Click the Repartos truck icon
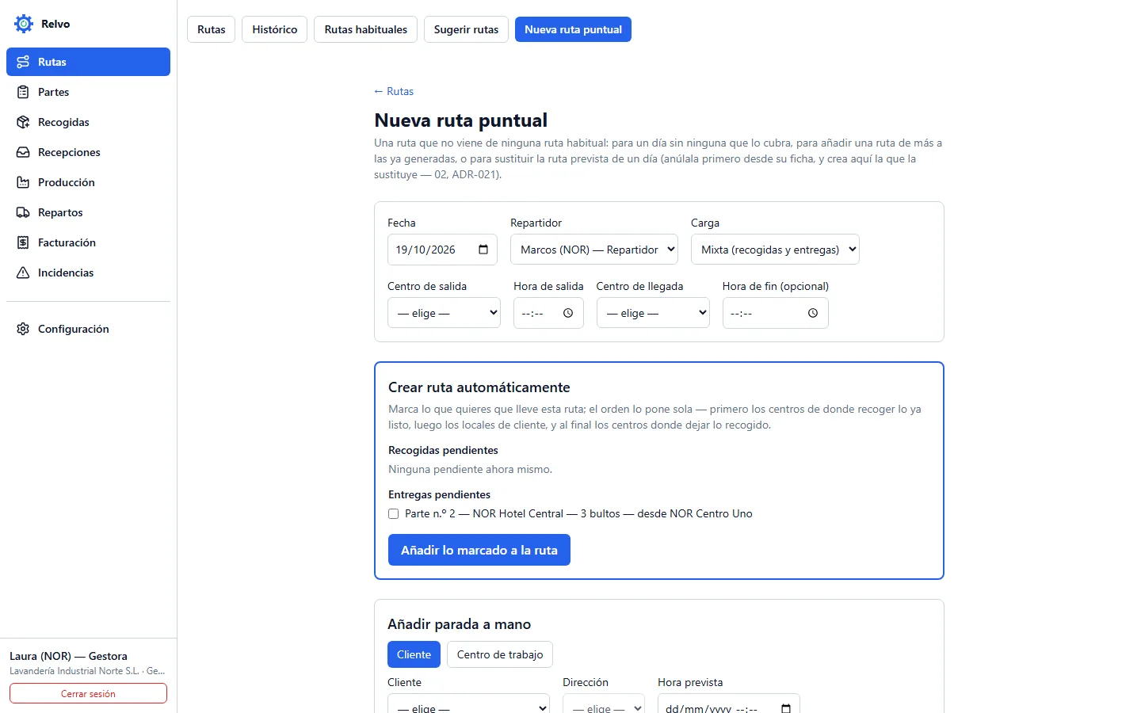 click(23, 212)
